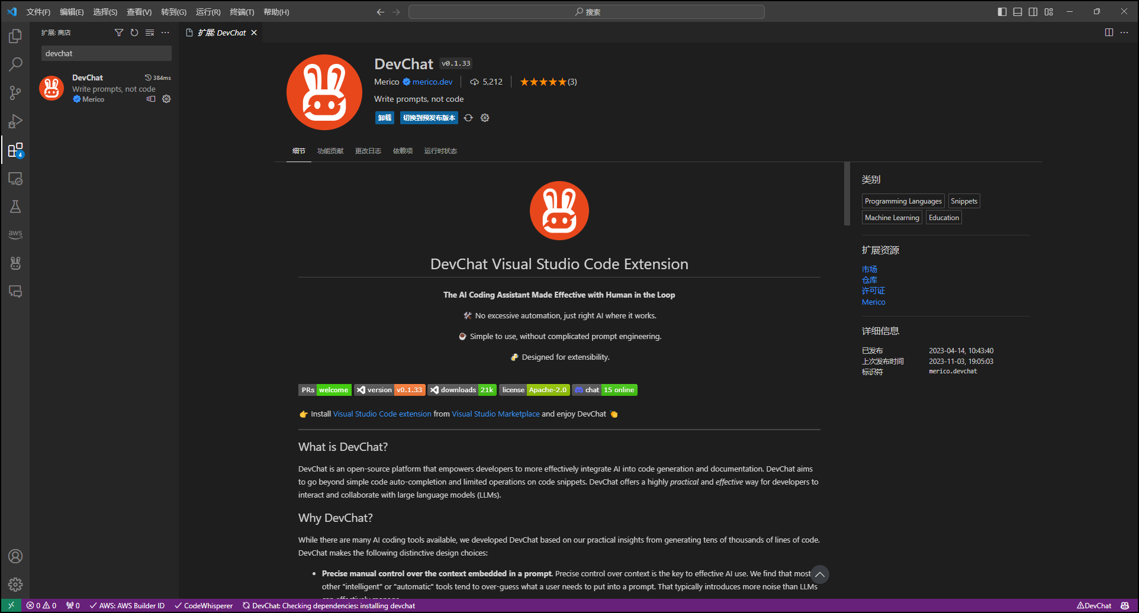The height and width of the screenshot is (613, 1139).
Task: Click the sync icon beside pre-release button
Action: (468, 118)
